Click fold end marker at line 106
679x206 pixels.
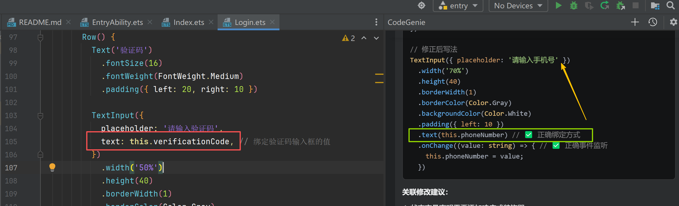40,154
